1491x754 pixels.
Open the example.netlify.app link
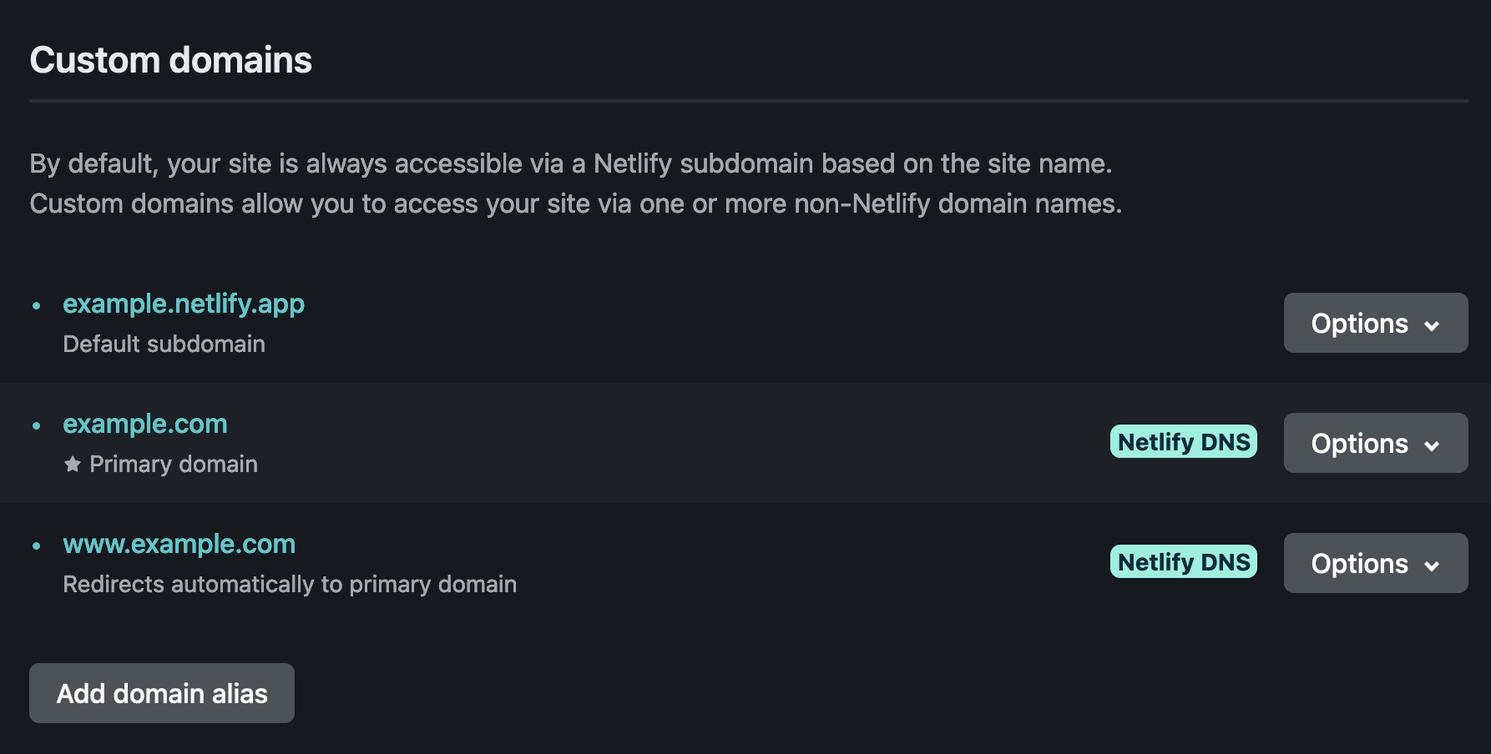coord(184,304)
